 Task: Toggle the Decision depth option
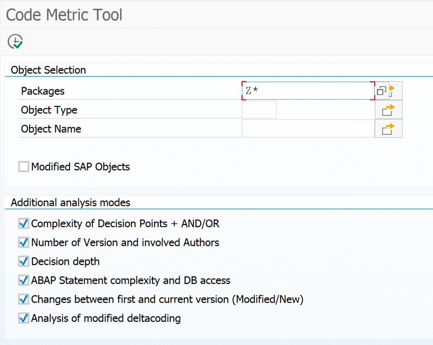tap(23, 261)
